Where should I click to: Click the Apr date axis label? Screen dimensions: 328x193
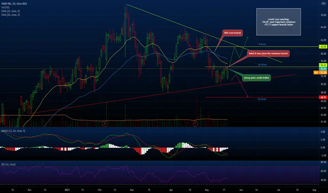coord(171,190)
